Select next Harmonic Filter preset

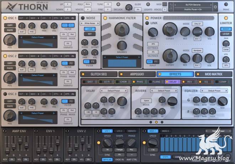tap(139, 57)
